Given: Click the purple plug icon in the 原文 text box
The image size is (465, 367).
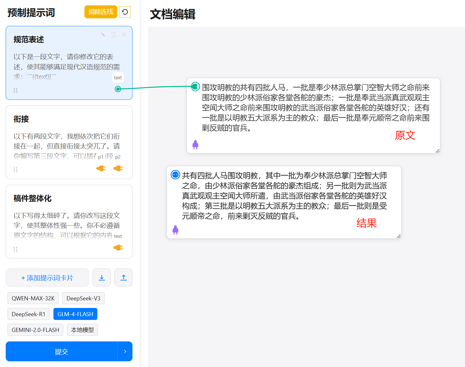Looking at the screenshot, I should point(195,145).
